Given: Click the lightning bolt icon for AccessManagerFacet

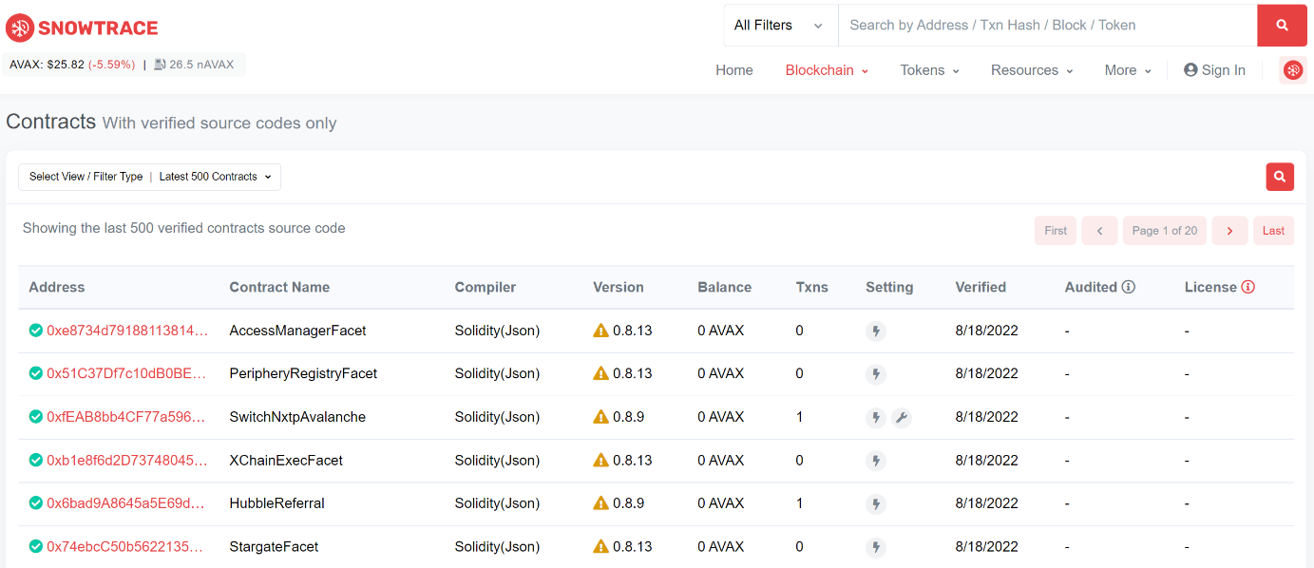Looking at the screenshot, I should (x=876, y=331).
